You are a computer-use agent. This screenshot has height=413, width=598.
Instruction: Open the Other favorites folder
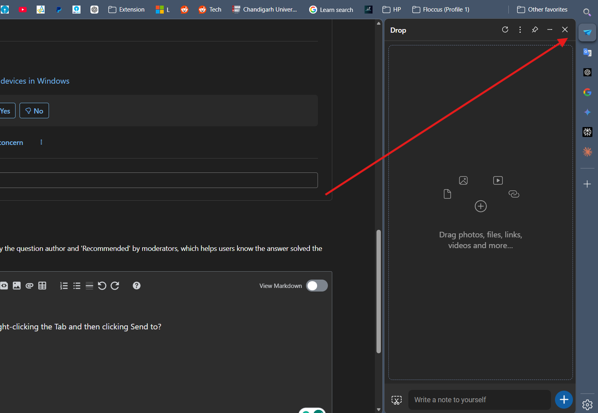(x=542, y=10)
